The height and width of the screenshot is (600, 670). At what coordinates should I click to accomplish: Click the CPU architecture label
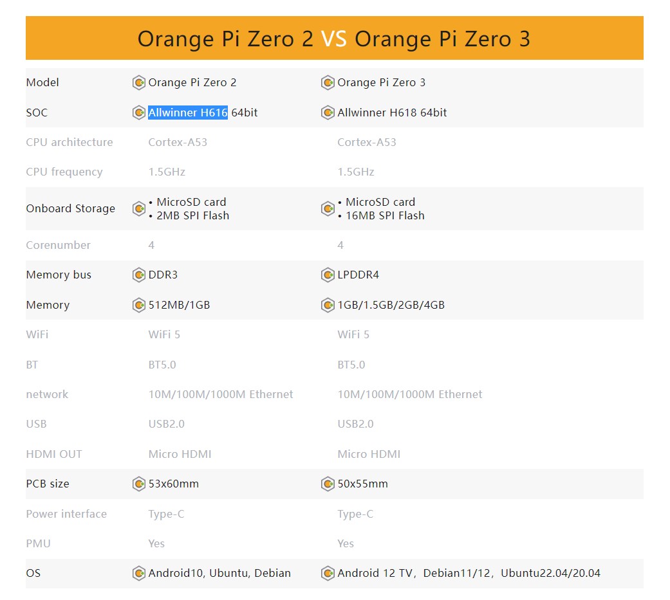(70, 142)
